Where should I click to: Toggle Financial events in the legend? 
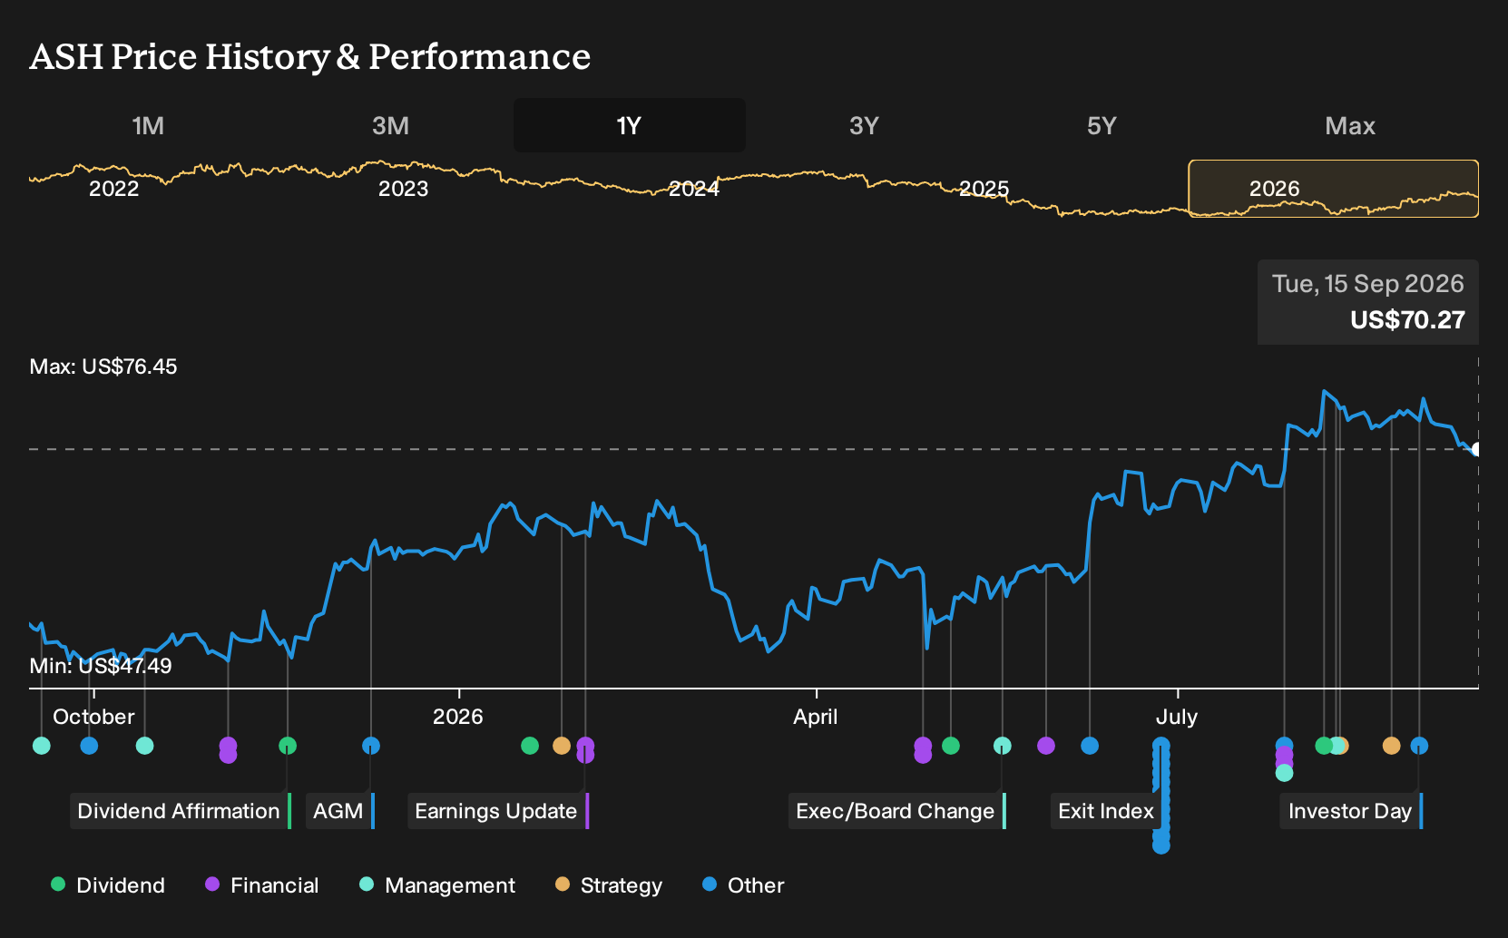coord(261,885)
